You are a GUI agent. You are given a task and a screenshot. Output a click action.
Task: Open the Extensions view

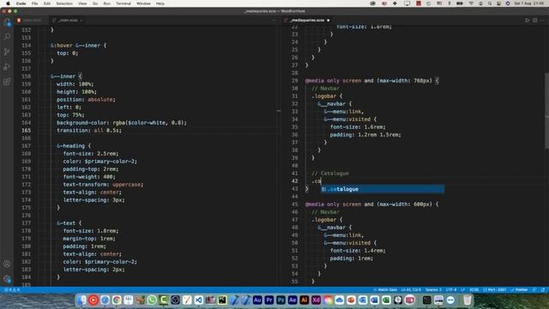(x=7, y=82)
